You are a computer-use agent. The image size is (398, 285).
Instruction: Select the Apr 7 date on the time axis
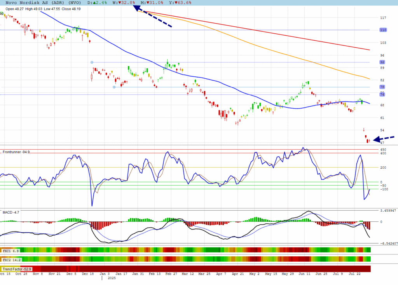[221, 274]
